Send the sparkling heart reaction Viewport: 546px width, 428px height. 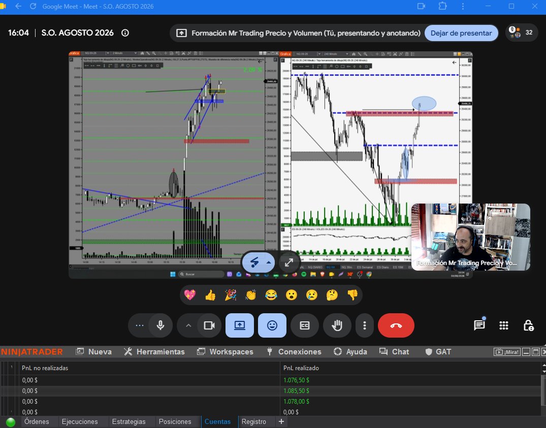tap(190, 295)
